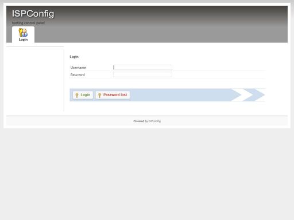Viewport: 294px width, 220px height.
Task: Click the keys-and-user icon on the Login tab
Action: [23, 32]
